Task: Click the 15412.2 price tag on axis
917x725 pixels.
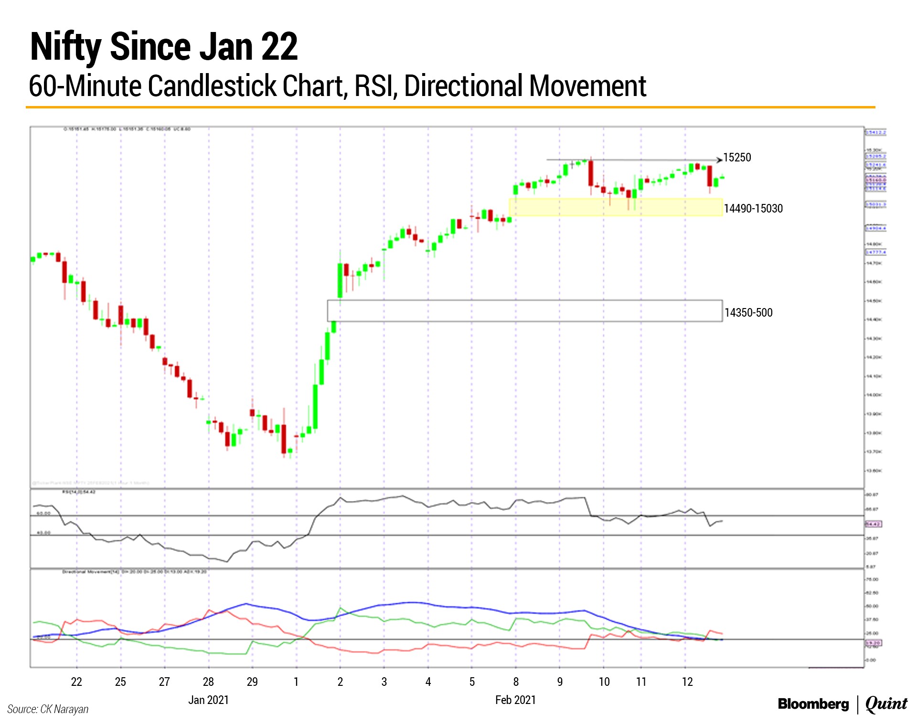Action: pyautogui.click(x=875, y=132)
